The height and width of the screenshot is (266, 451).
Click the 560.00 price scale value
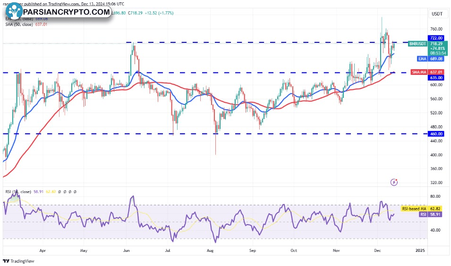pyautogui.click(x=436, y=98)
